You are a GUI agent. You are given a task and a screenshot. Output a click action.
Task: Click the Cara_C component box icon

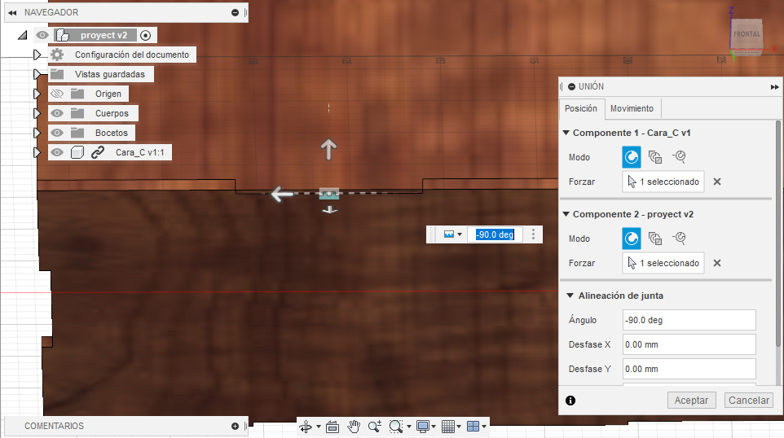[x=77, y=152]
